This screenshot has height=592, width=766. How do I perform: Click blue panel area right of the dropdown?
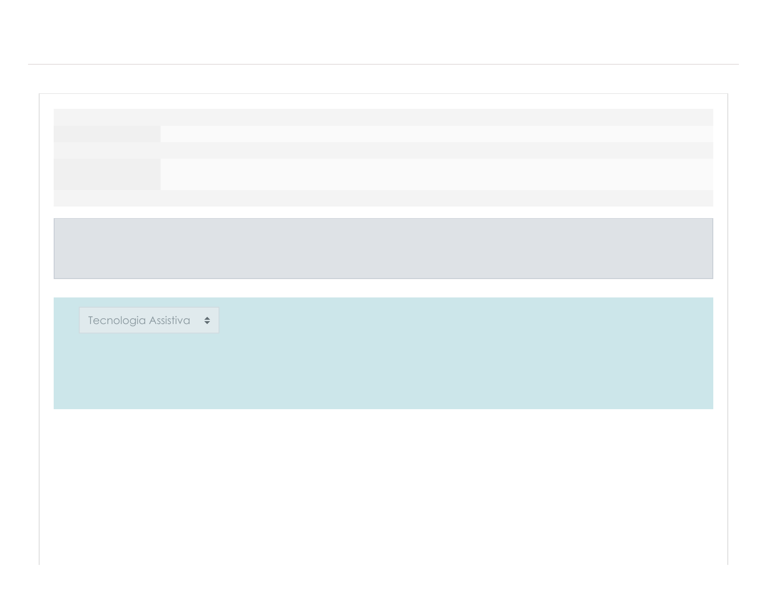(435, 320)
